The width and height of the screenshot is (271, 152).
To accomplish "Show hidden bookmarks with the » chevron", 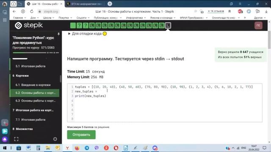I will 245,18.
